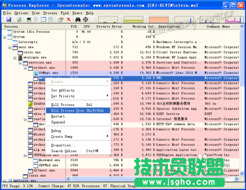Click the horizontal scrollbar right arrow

pos(236,179)
